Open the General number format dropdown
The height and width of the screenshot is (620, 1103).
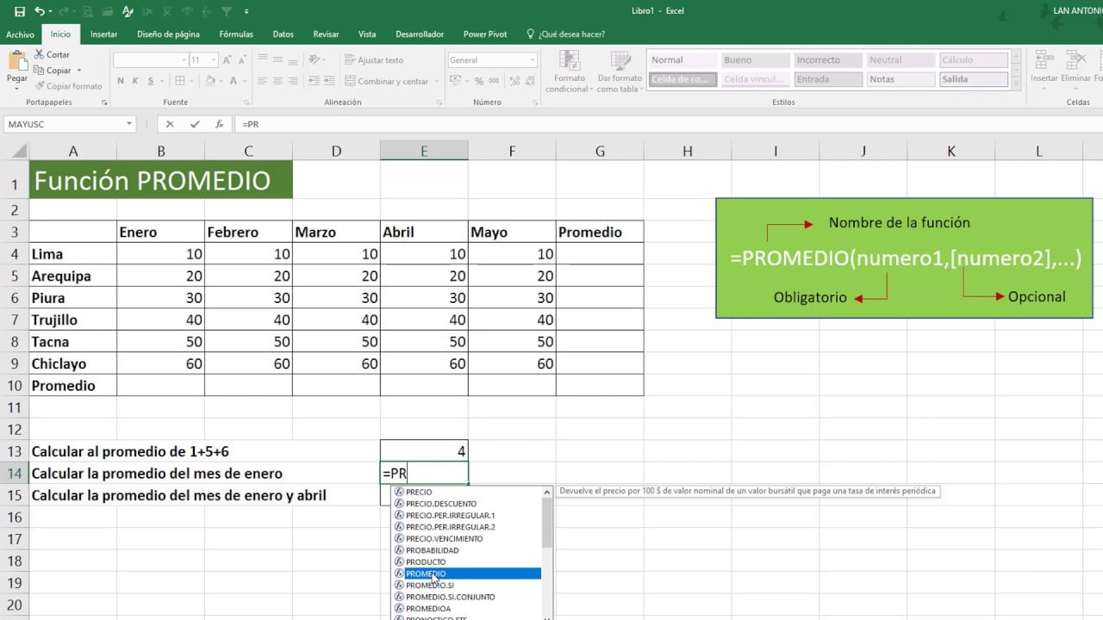(x=533, y=60)
